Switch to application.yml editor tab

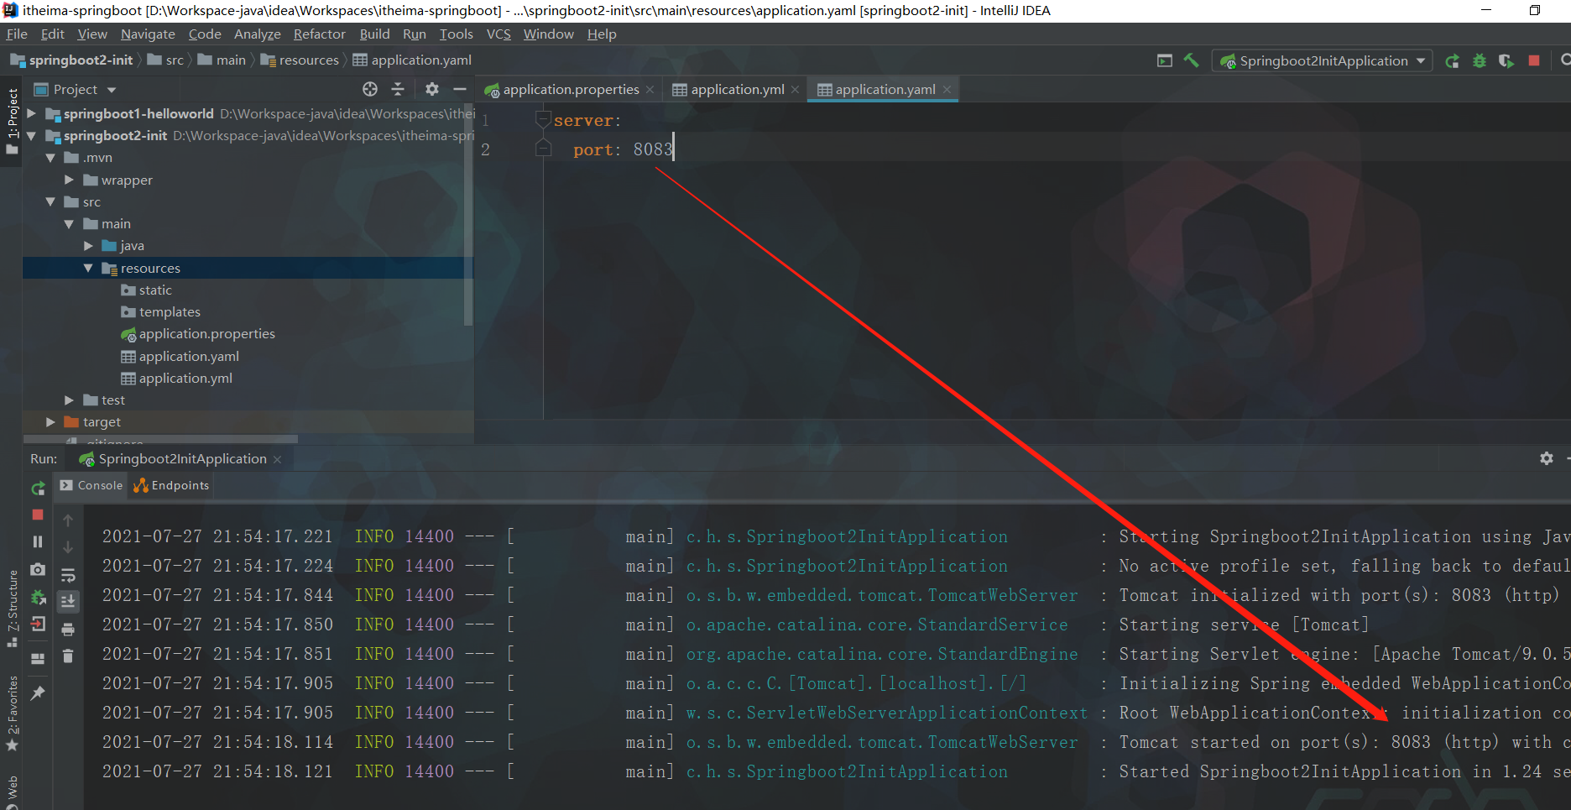point(735,89)
